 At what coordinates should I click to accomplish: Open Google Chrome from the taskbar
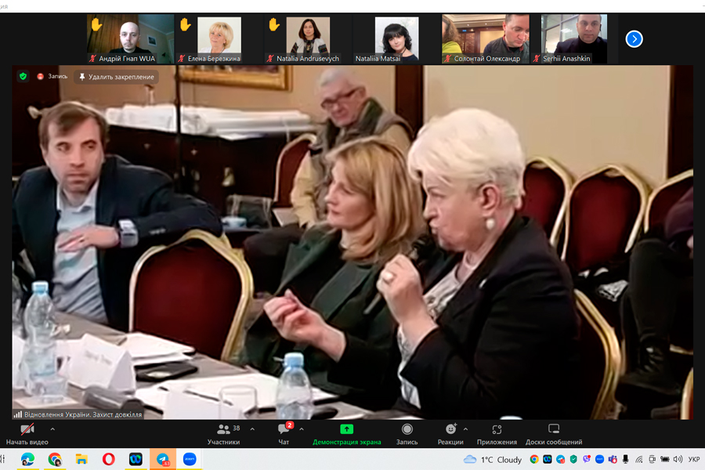(x=54, y=459)
